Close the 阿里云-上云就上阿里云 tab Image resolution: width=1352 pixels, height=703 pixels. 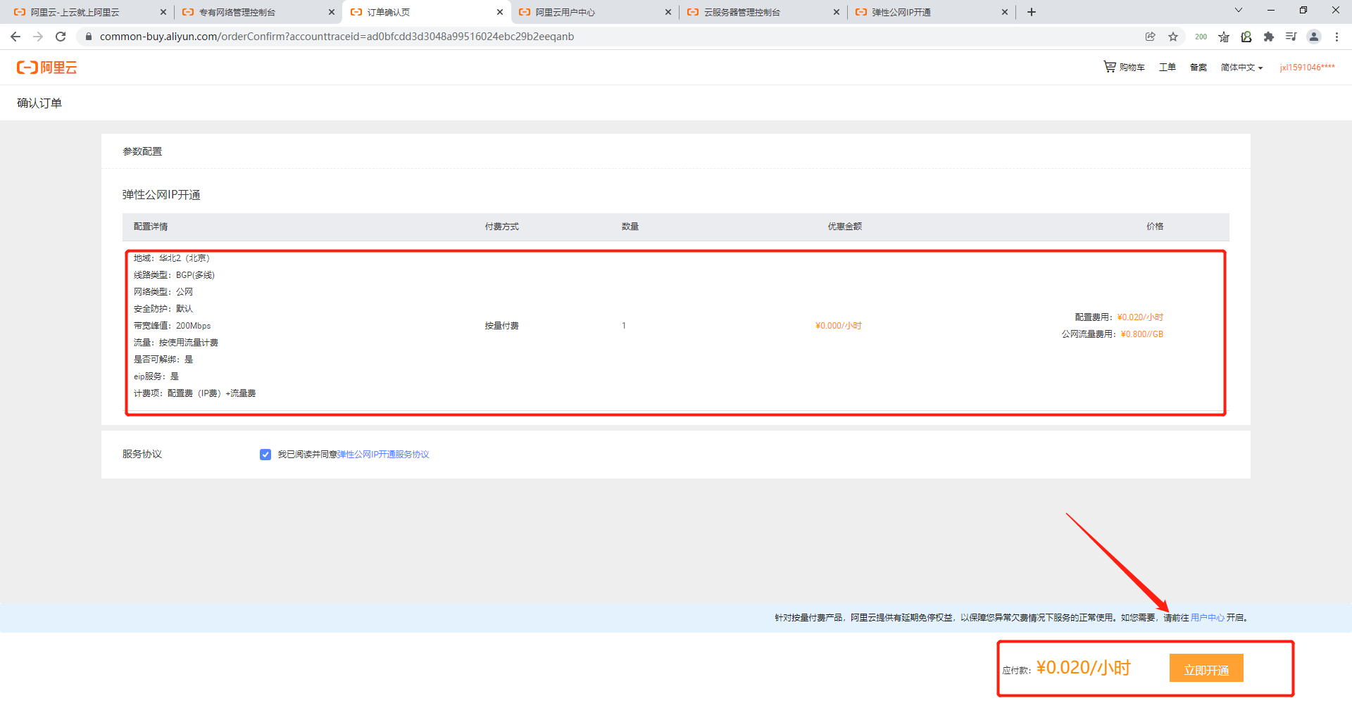163,12
